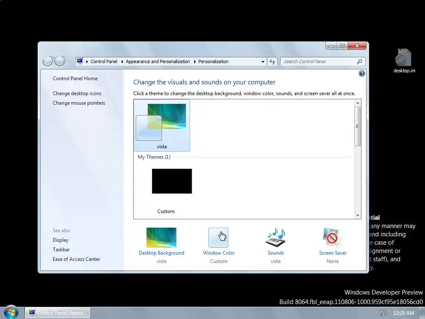Click the theme list scrollbar thumb
Screen dimensions: 425x319
click(x=357, y=126)
